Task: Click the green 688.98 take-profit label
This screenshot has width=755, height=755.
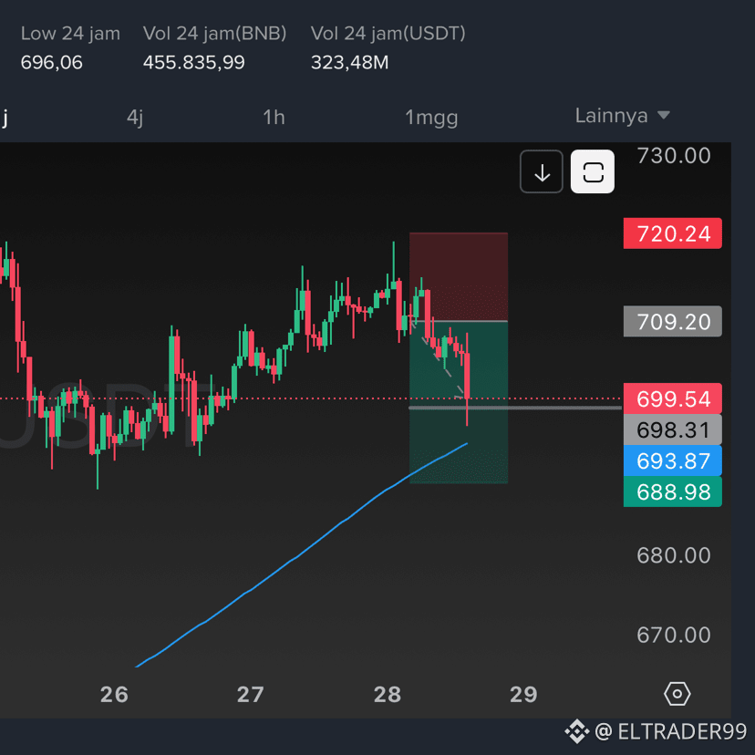Action: tap(673, 491)
